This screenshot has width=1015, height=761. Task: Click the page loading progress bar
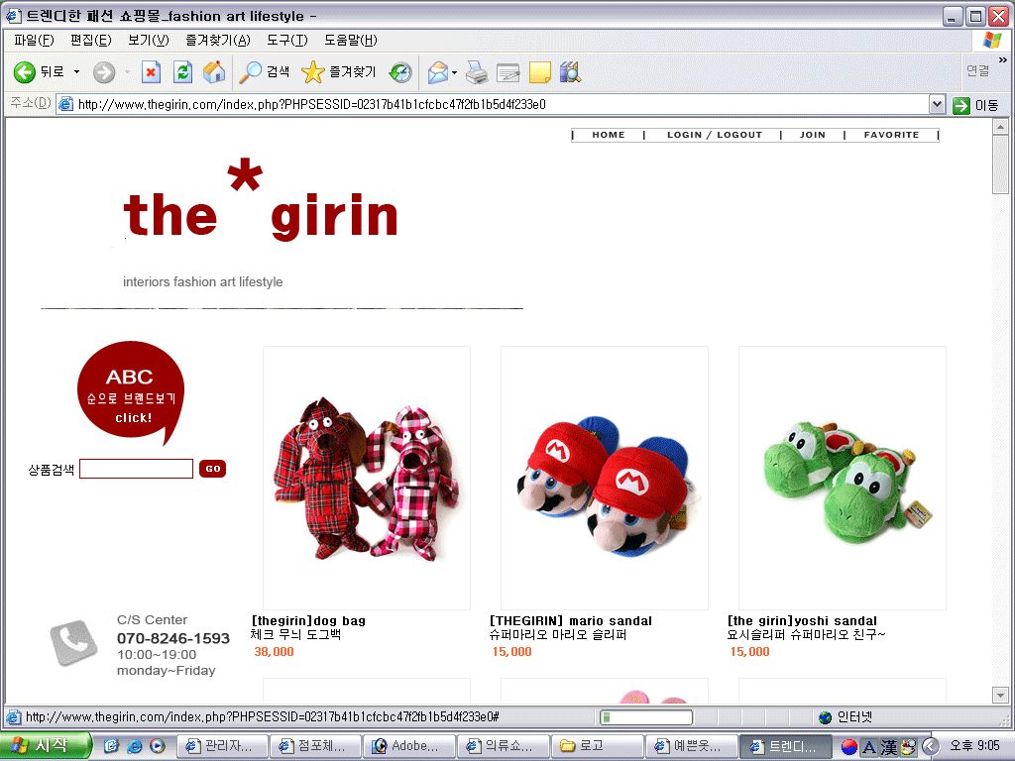tap(646, 717)
